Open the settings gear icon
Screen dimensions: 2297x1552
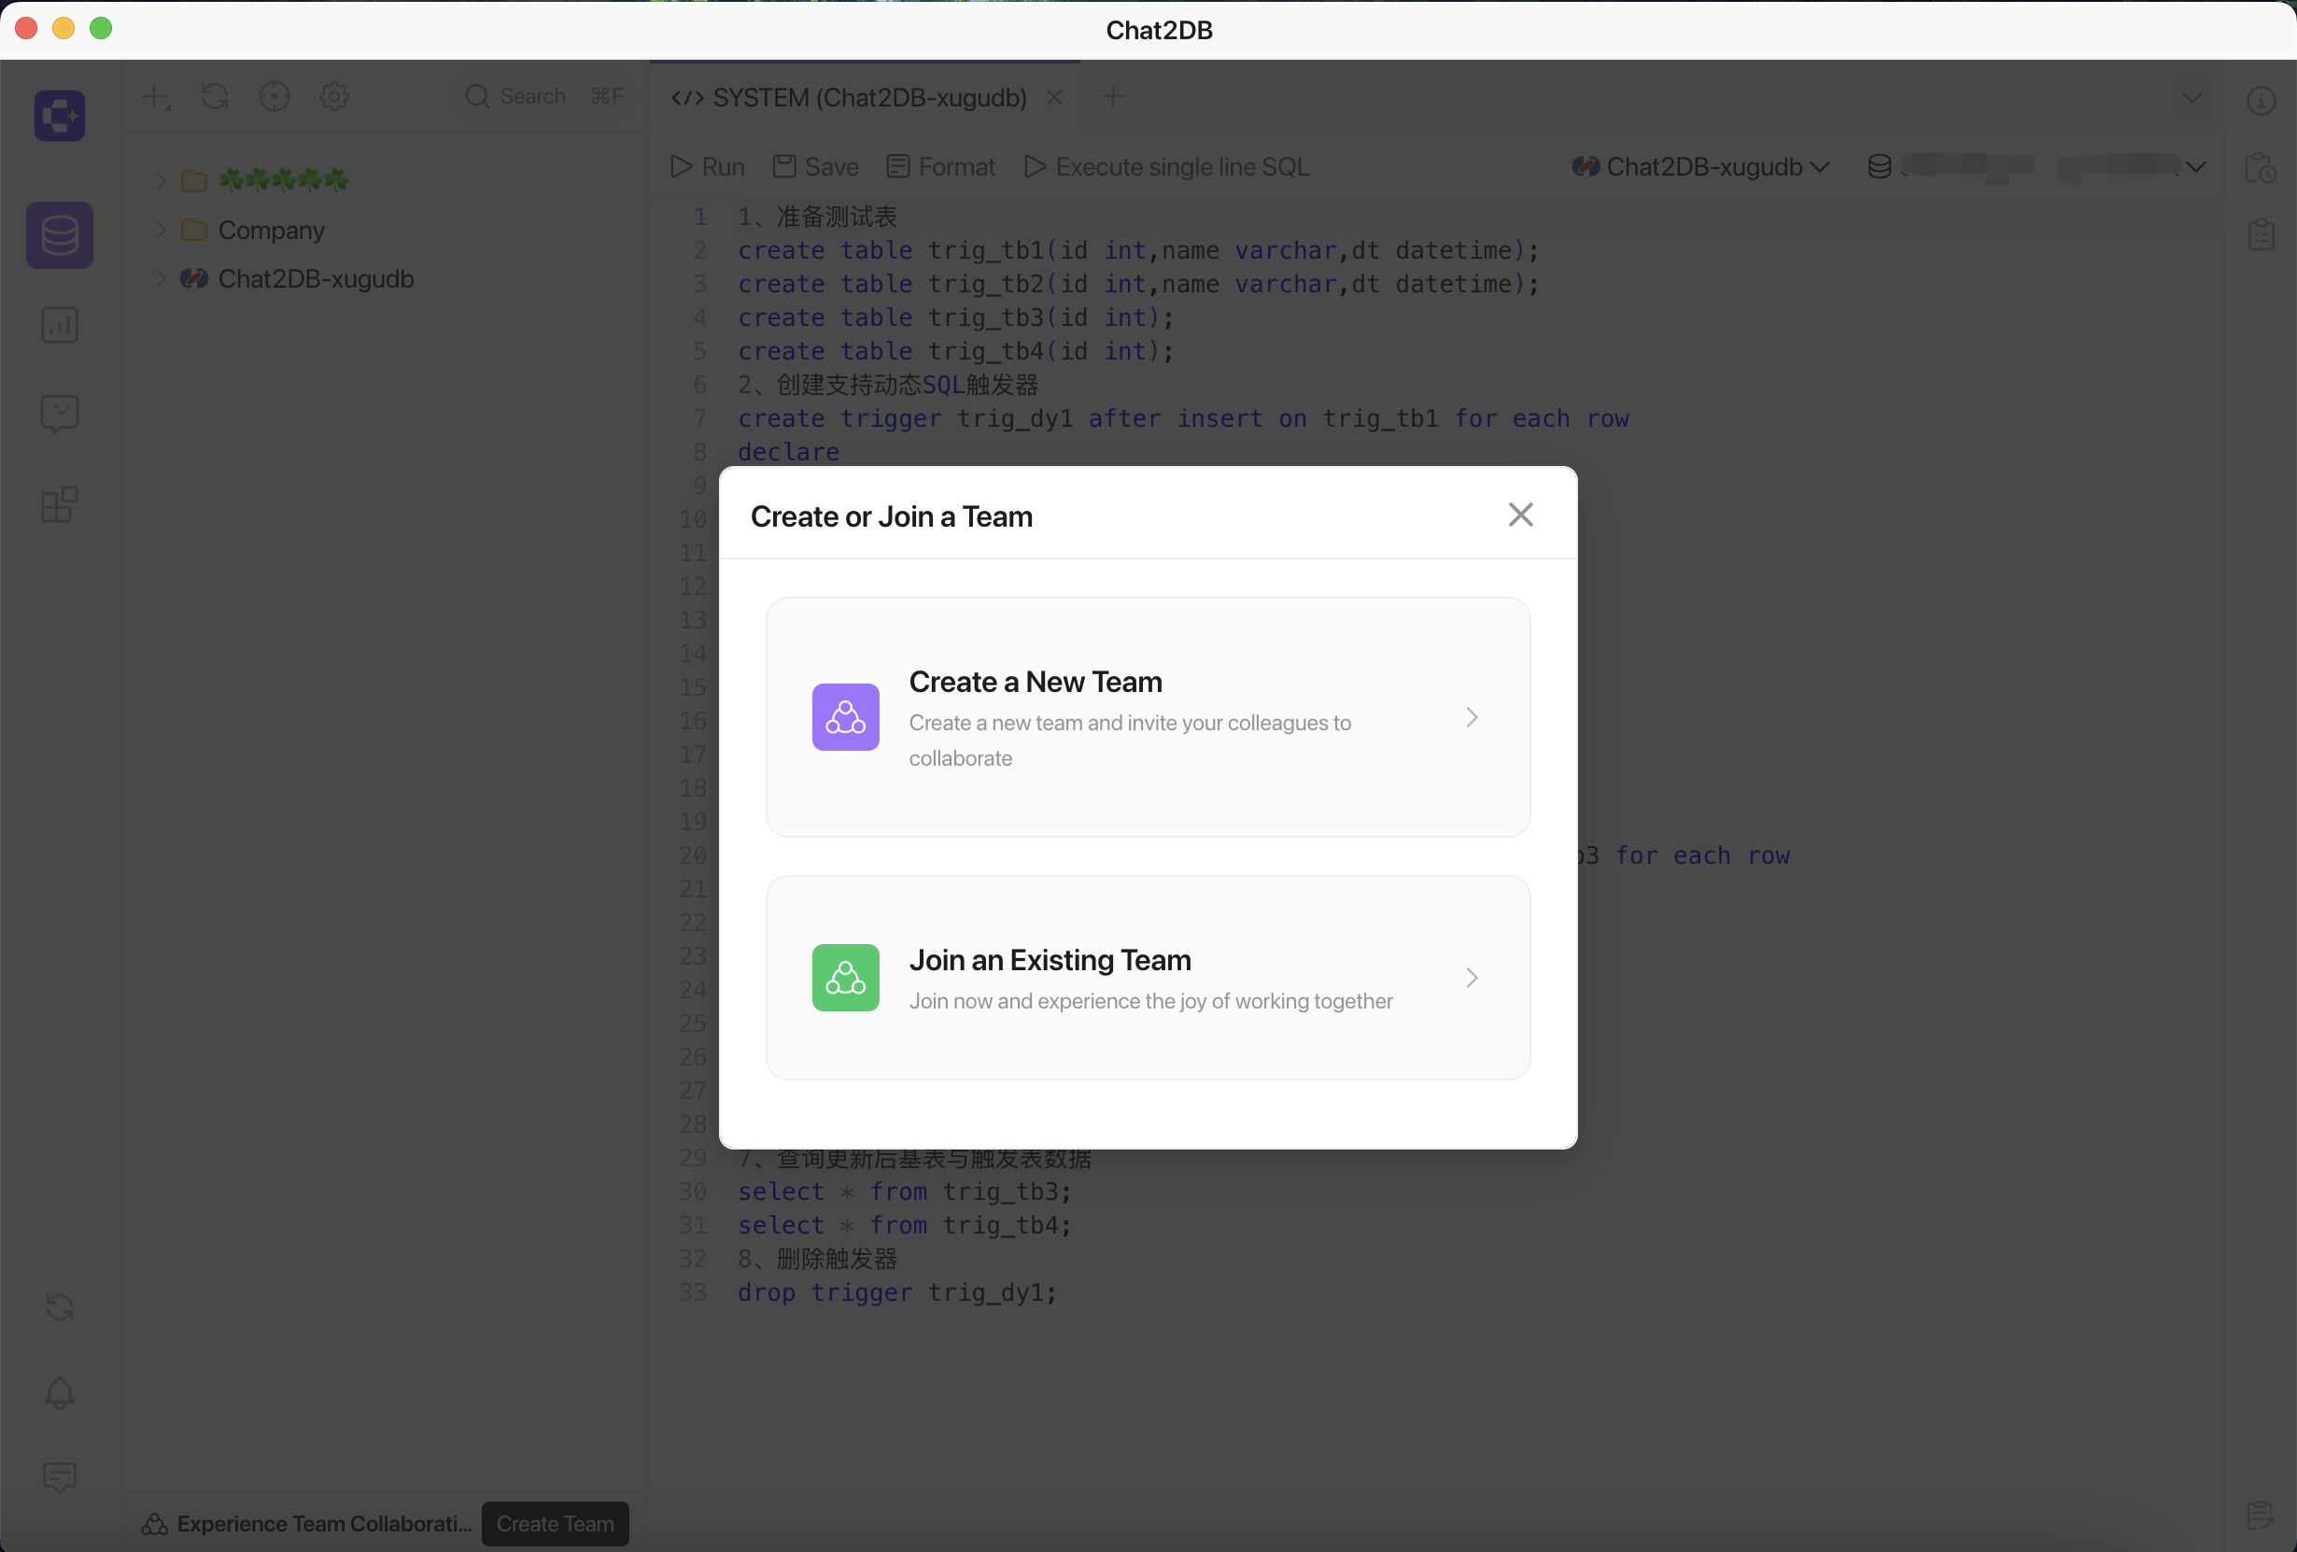[334, 96]
